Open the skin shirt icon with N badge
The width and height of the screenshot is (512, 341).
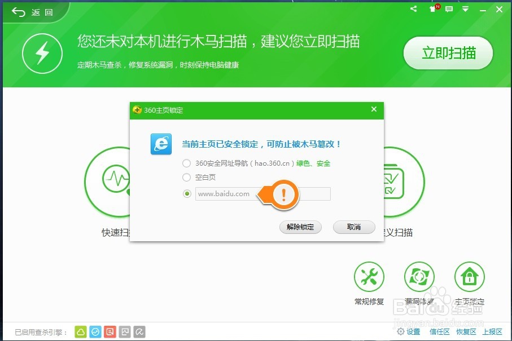pos(434,8)
